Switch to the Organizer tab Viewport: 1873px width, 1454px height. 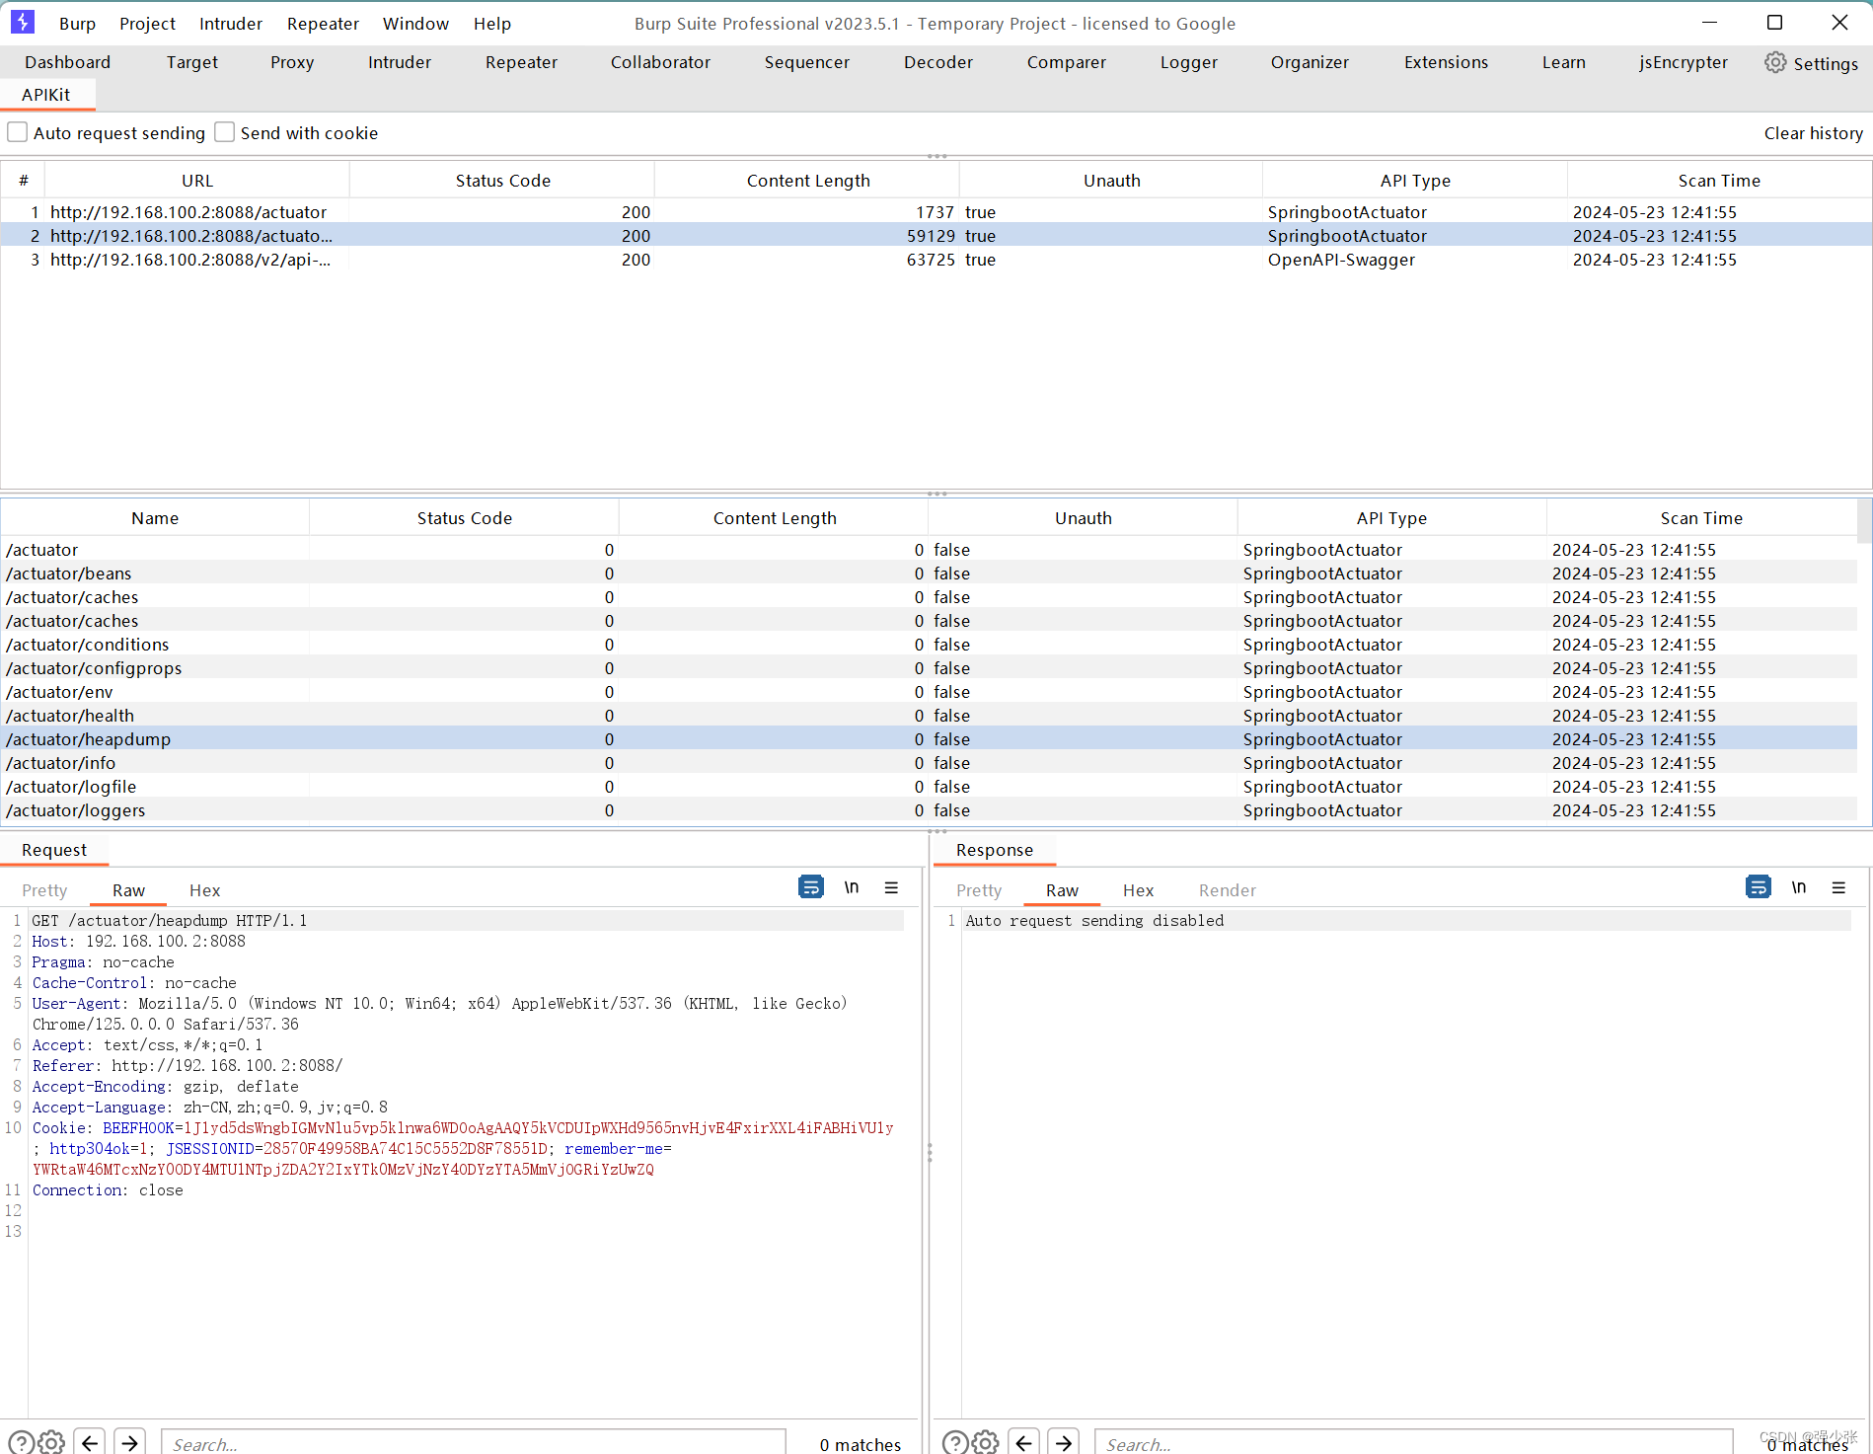click(x=1310, y=62)
